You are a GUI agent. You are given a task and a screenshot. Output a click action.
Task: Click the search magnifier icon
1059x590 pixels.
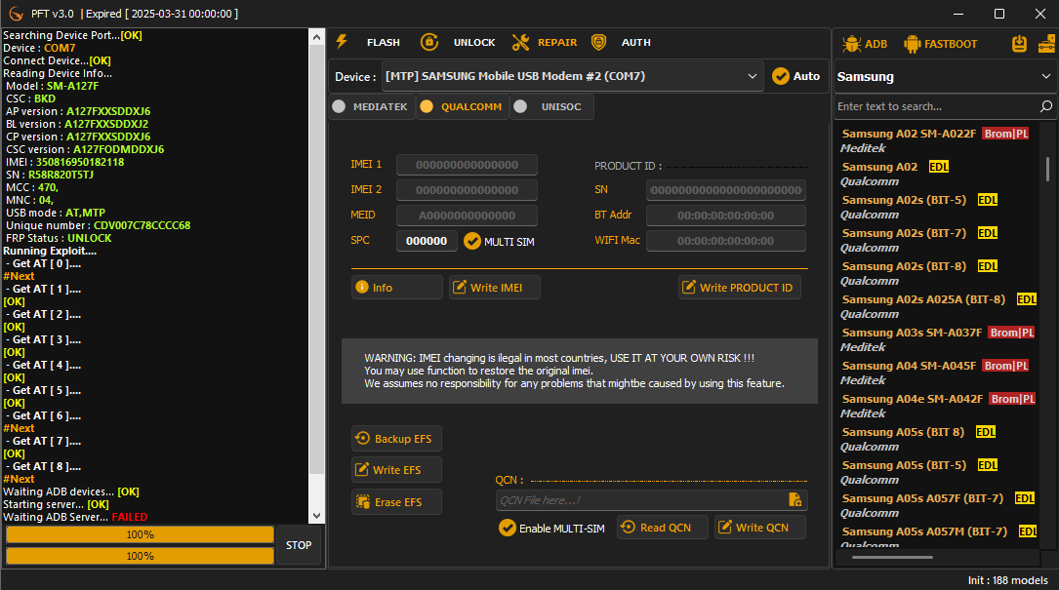click(1046, 106)
